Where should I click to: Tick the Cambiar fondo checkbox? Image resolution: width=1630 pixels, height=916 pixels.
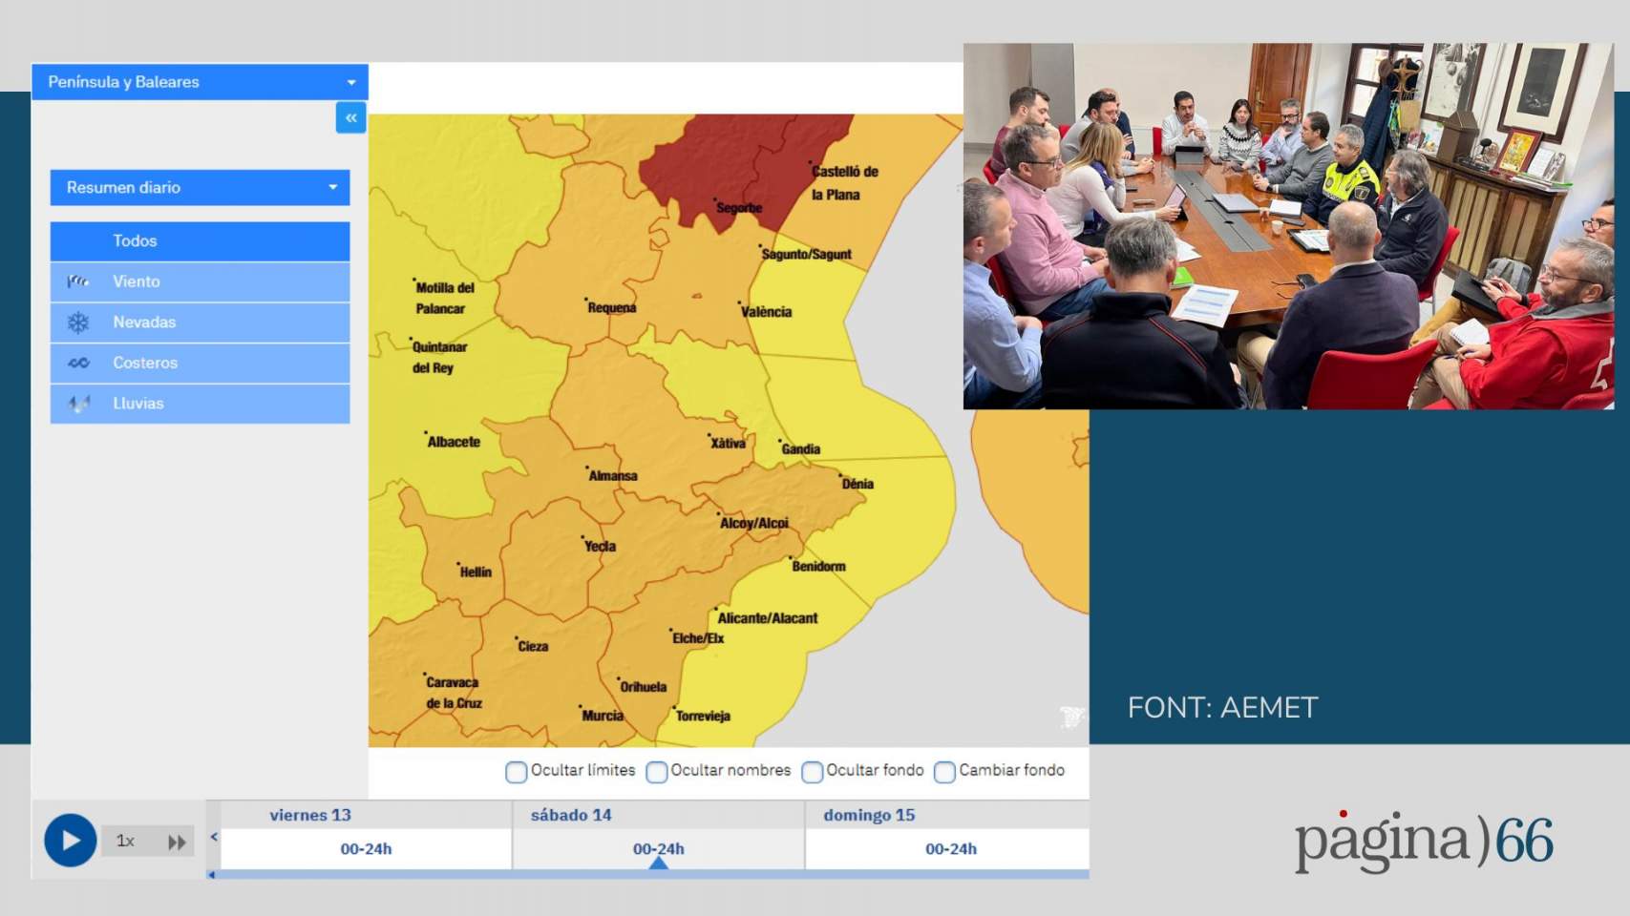click(944, 772)
